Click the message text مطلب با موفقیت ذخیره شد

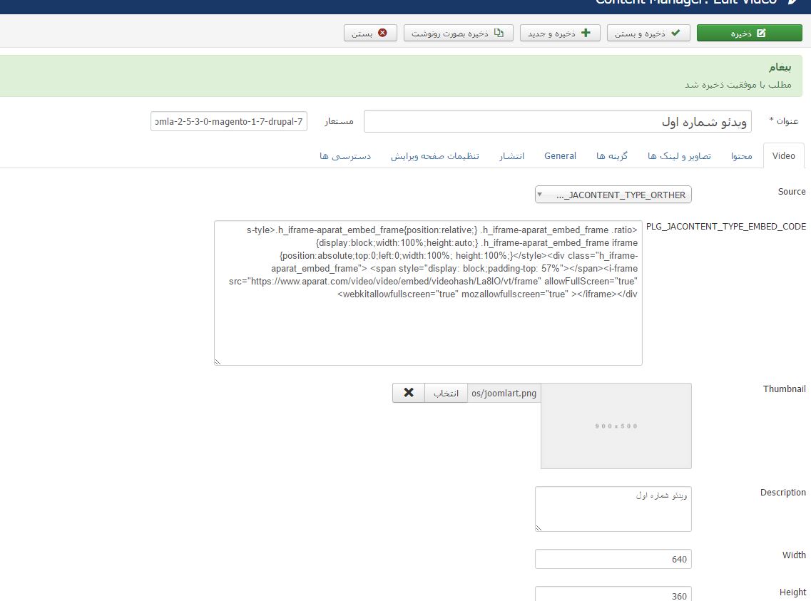point(738,85)
